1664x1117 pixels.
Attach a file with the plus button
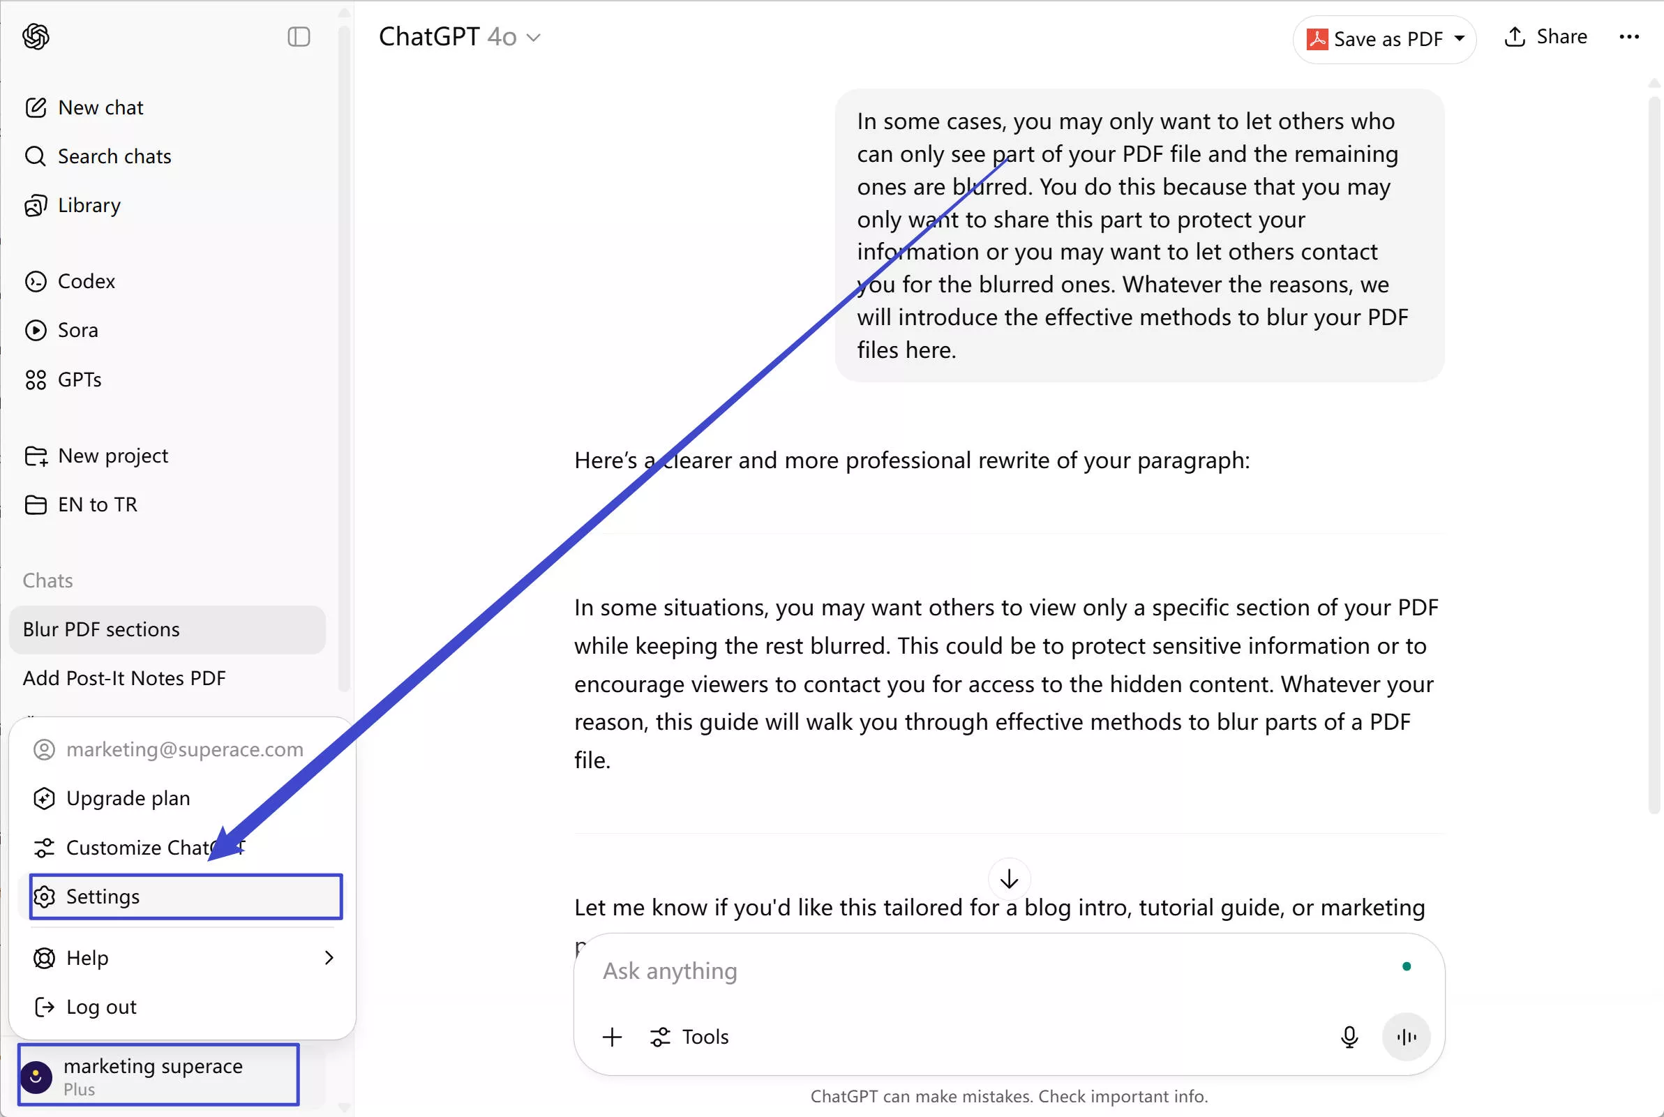(x=611, y=1037)
